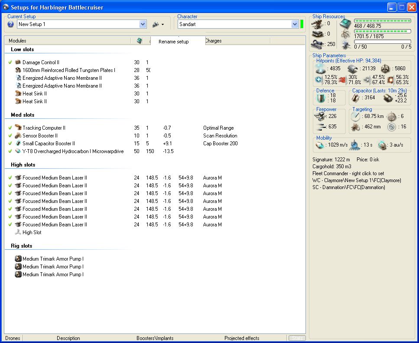Click the drone bay icon beside 0 / 50
The image size is (419, 343).
pyautogui.click(x=346, y=44)
